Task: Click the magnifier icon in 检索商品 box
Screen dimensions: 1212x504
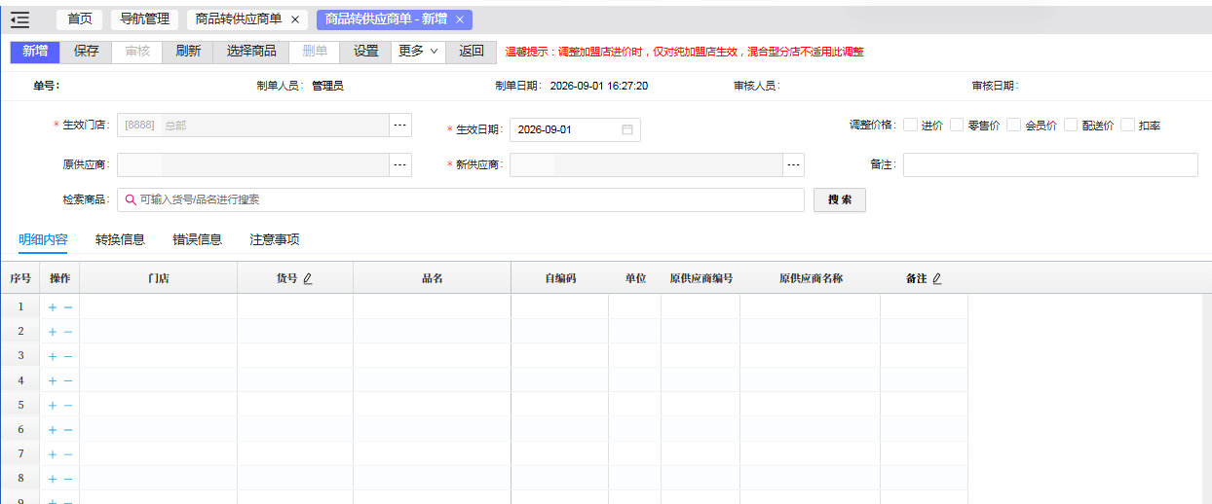Action: [x=131, y=199]
